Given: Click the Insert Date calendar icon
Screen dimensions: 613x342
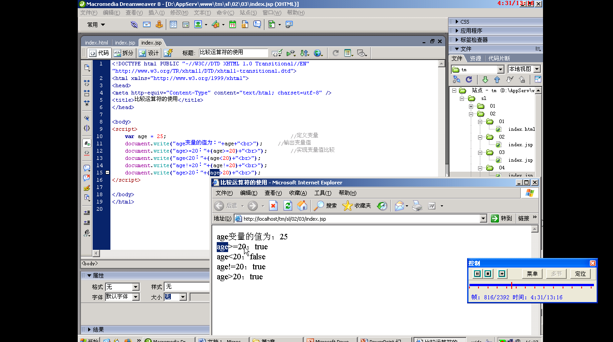Looking at the screenshot, I should [x=232, y=25].
